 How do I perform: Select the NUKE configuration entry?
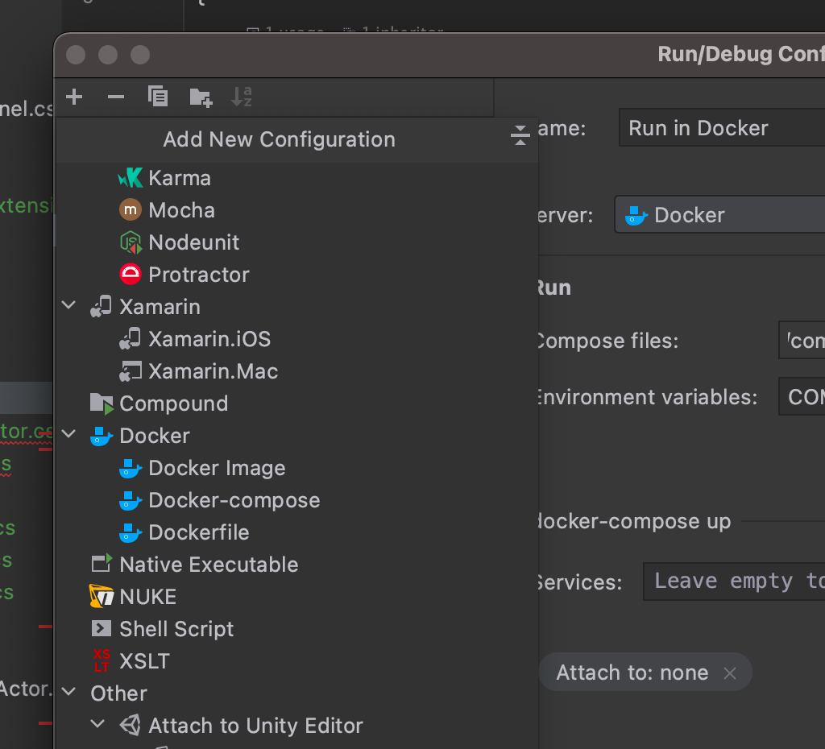coord(148,597)
